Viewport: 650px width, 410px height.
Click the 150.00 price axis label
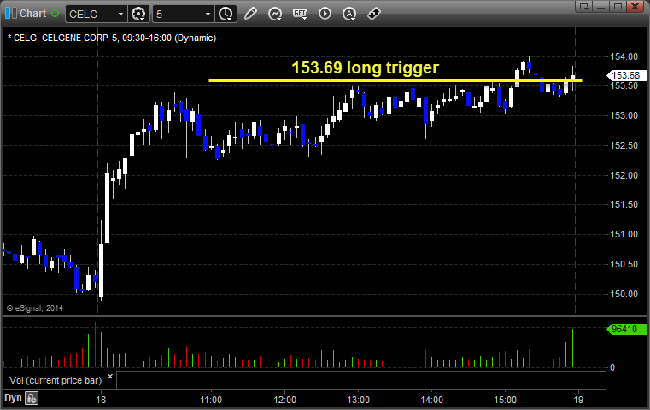coord(624,295)
